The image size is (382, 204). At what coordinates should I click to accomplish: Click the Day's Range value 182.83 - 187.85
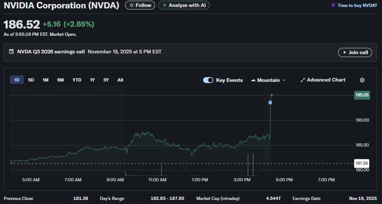pyautogui.click(x=168, y=199)
